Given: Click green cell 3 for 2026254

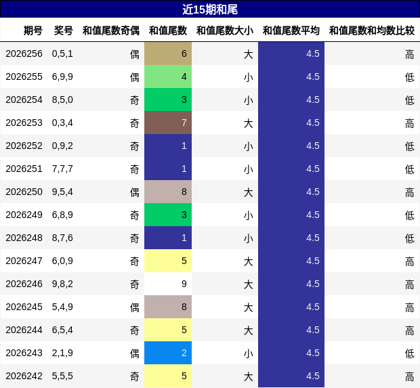Looking at the screenshot, I should [168, 100].
